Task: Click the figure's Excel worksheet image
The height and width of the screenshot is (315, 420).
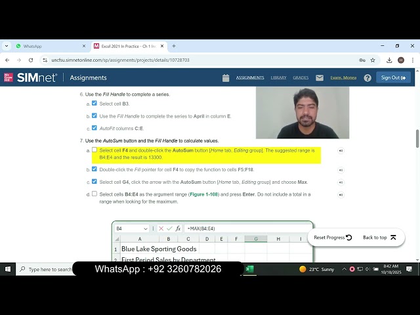Action: 213,241
